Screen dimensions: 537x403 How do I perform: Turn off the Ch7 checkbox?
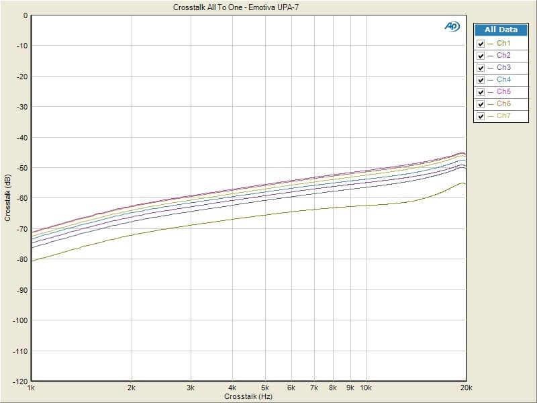pyautogui.click(x=481, y=116)
